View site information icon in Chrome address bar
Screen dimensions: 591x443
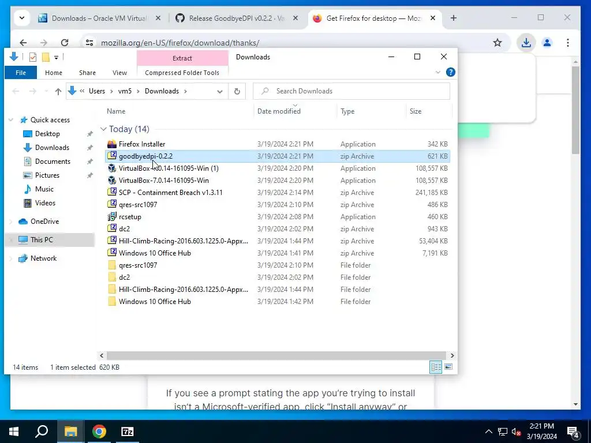tap(89, 43)
